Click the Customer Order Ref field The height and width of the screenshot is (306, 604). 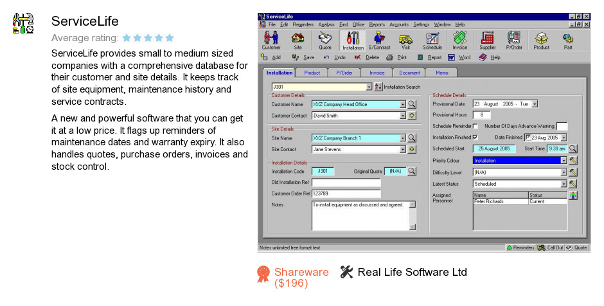click(346, 194)
